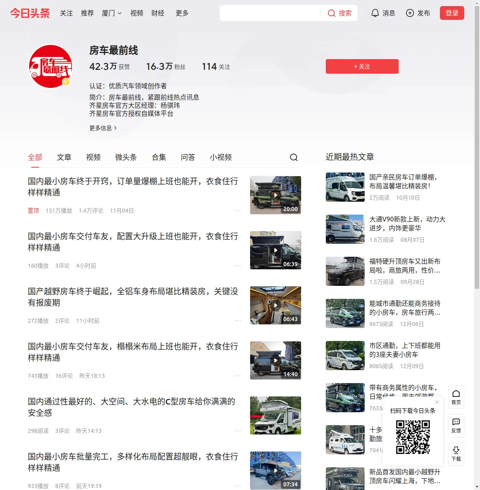Screen dimensions: 480x490
Task: Select the 全部 content tab
Action: point(35,158)
